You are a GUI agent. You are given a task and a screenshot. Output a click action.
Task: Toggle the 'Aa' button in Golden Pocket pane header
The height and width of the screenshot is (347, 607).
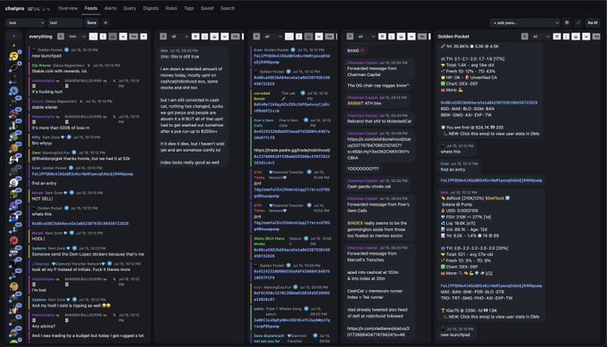coord(596,37)
